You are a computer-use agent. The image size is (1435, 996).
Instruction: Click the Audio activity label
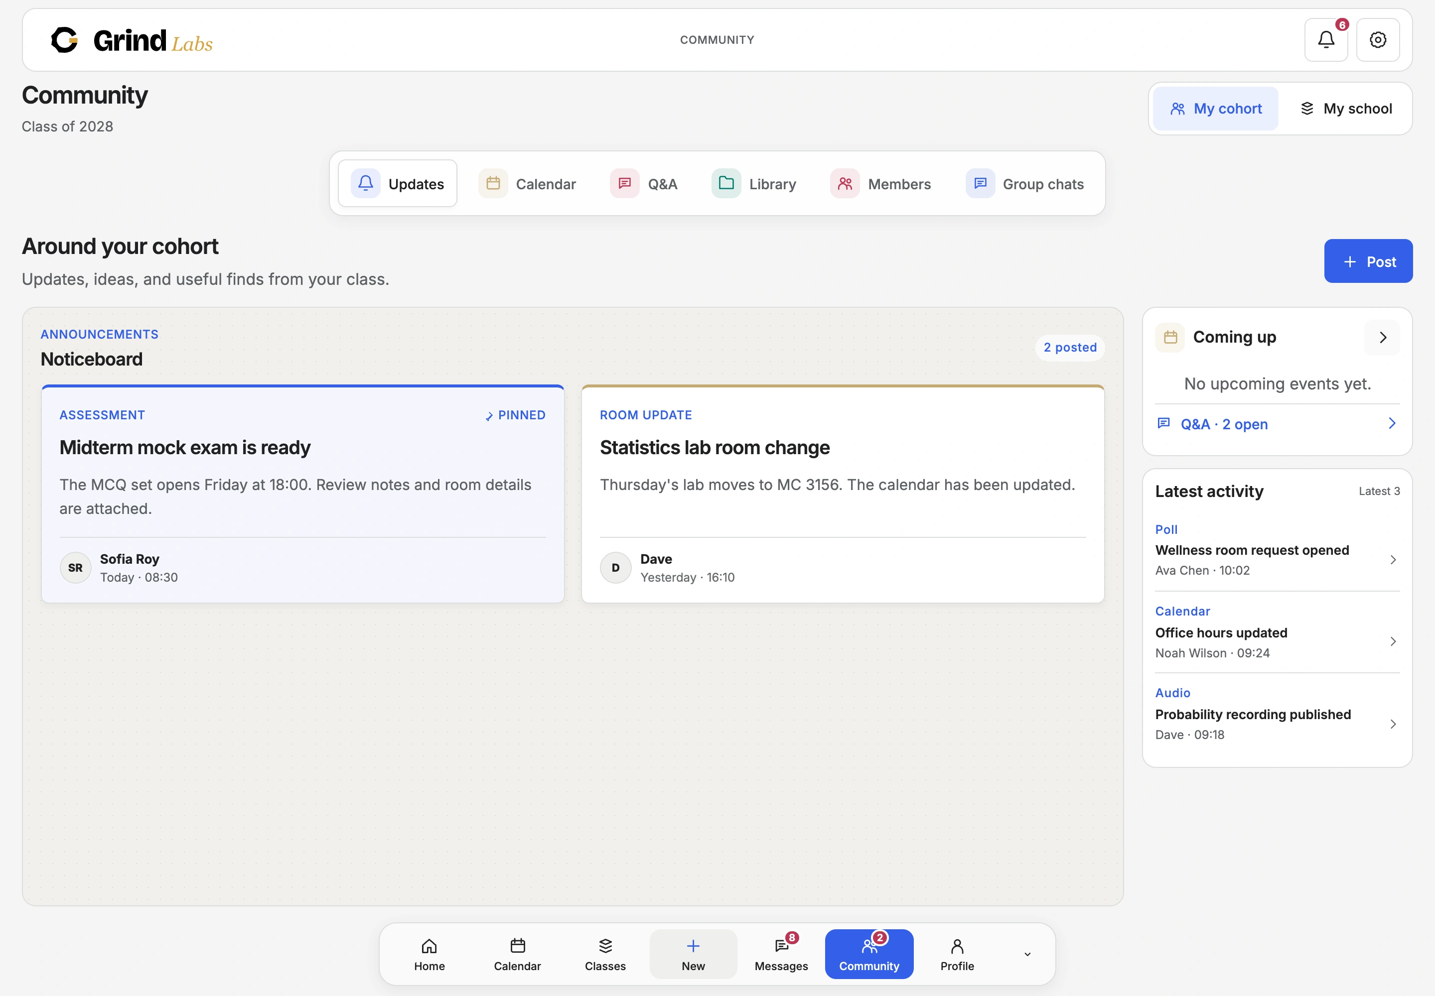click(x=1172, y=693)
